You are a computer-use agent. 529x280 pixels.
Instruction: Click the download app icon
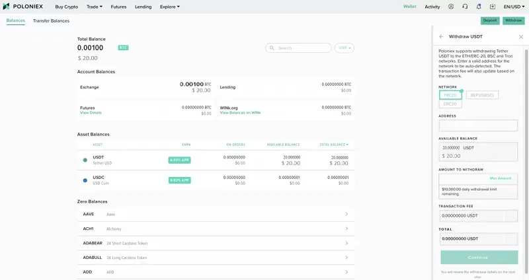(493, 7)
